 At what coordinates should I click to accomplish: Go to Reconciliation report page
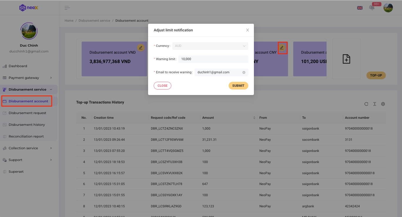pyautogui.click(x=26, y=136)
